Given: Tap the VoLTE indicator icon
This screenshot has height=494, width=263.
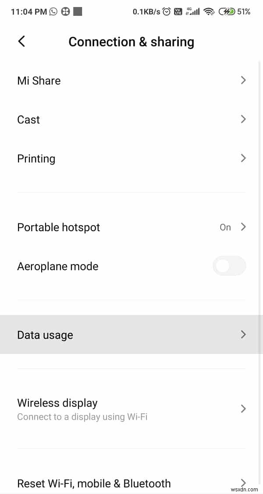Looking at the screenshot, I should 178,11.
